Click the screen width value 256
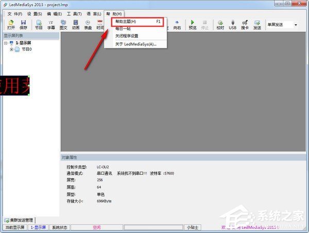The width and height of the screenshot is (309, 233). (100, 180)
